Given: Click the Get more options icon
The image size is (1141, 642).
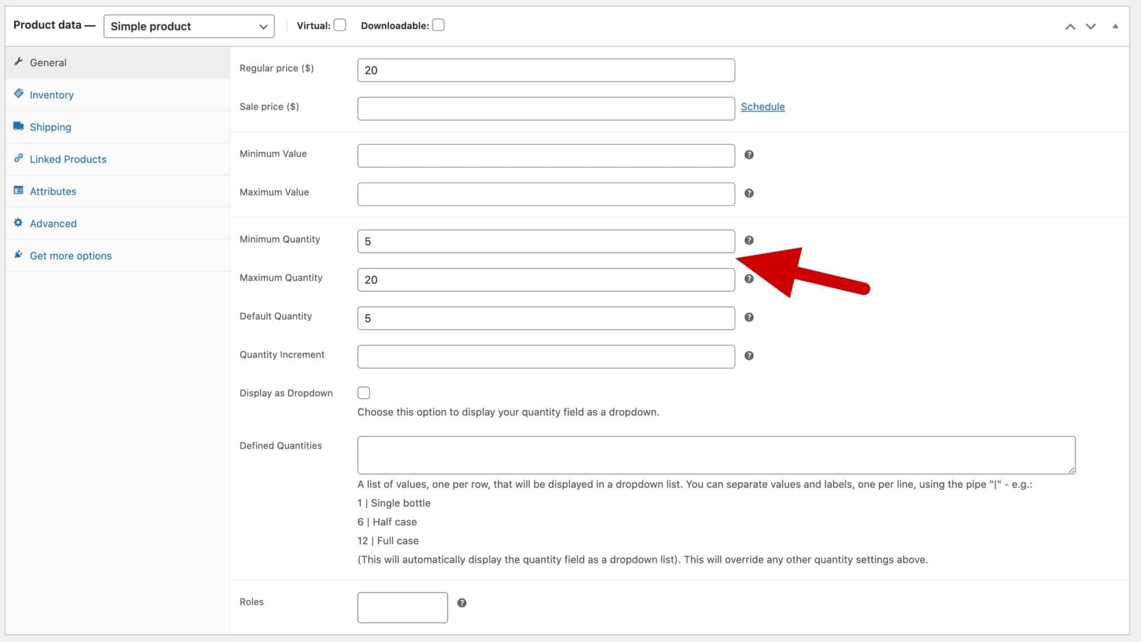Looking at the screenshot, I should pyautogui.click(x=19, y=254).
